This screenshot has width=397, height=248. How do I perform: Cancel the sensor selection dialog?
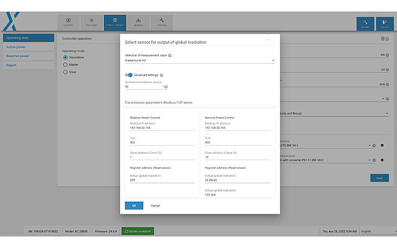pos(156,206)
